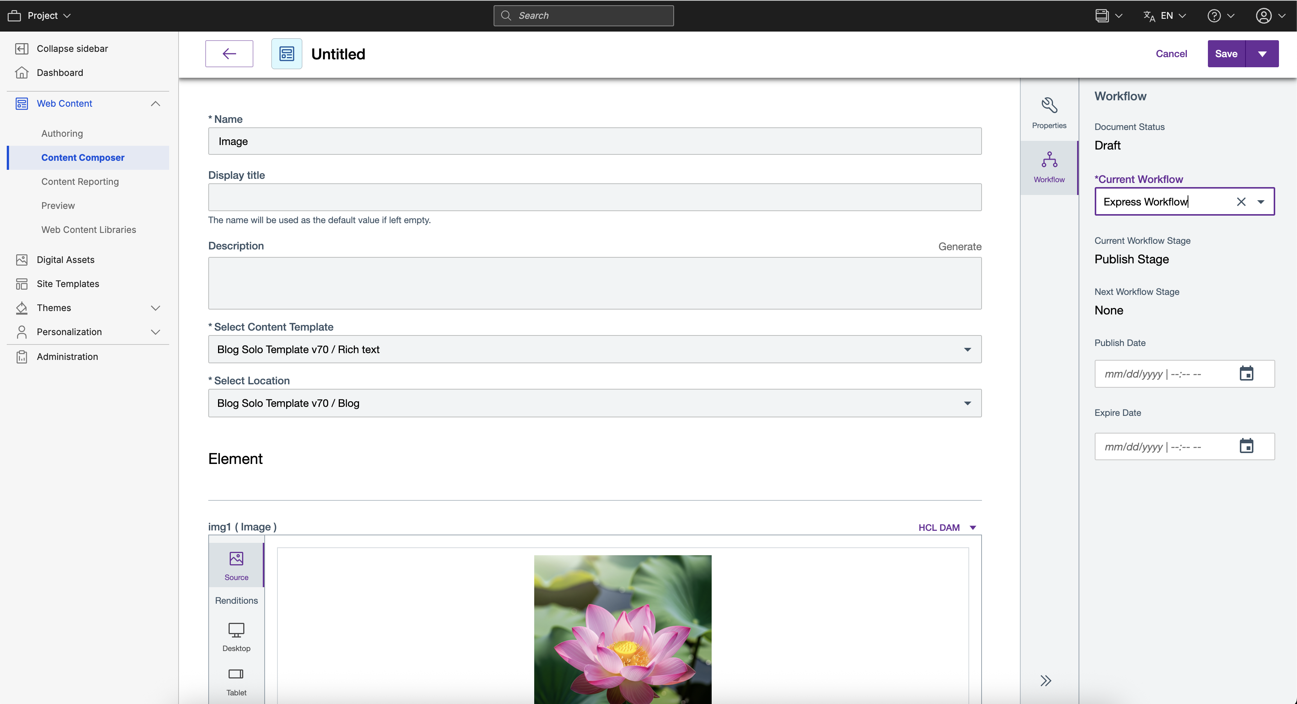Open the Dashboard home icon
The image size is (1297, 704).
tap(22, 73)
